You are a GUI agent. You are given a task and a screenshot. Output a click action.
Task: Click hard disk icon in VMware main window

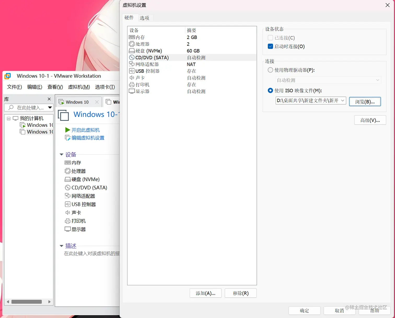[68, 179]
